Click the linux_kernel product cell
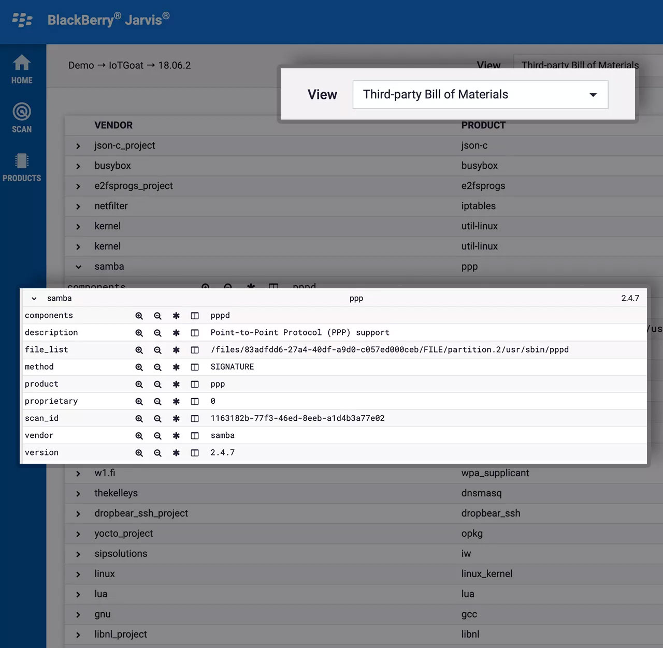 [487, 574]
